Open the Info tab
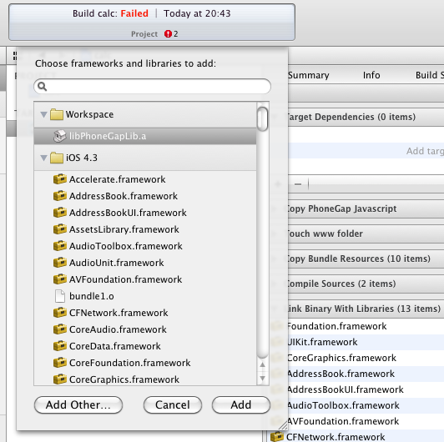 371,75
